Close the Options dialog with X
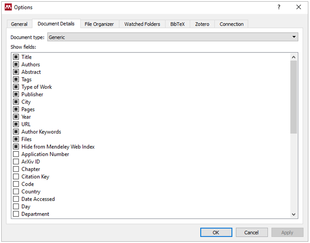The image size is (310, 243). [x=298, y=7]
